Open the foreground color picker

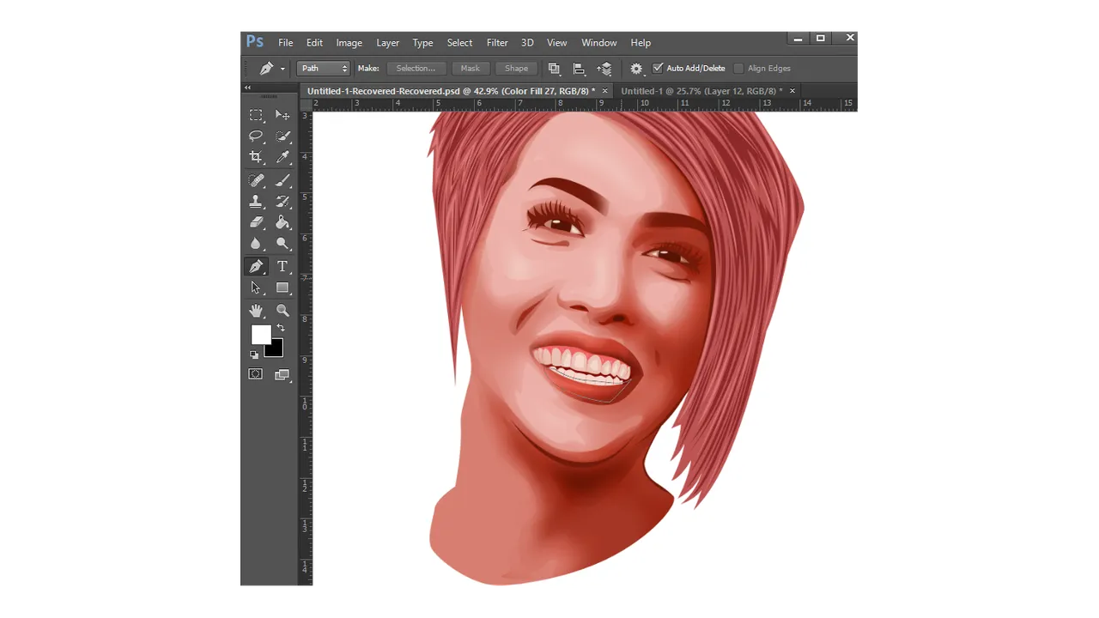click(x=259, y=333)
